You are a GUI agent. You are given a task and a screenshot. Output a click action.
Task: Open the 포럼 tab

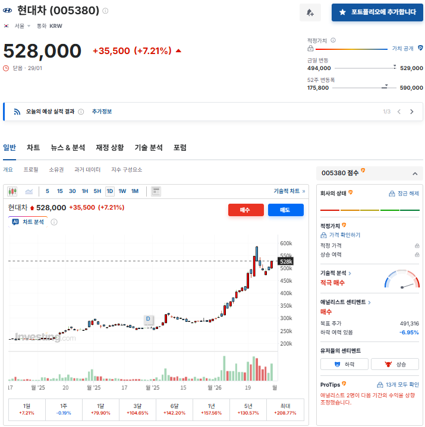(180, 148)
